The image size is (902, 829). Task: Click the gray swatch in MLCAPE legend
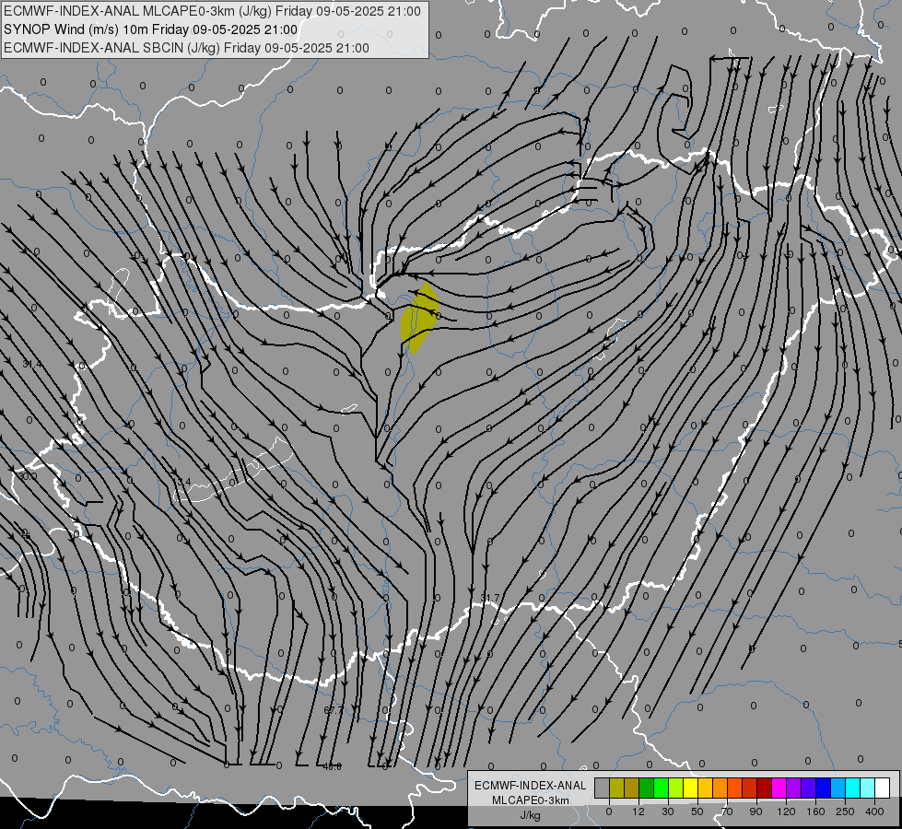pos(603,788)
